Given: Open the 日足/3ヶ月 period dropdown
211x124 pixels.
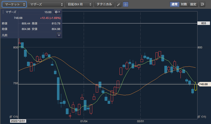Looking at the screenshot, I should click(x=79, y=4).
